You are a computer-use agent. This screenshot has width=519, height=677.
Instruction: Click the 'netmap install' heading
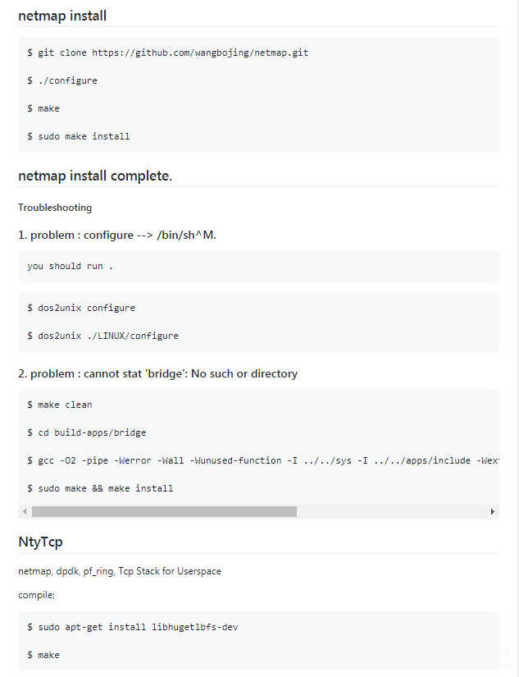point(62,16)
